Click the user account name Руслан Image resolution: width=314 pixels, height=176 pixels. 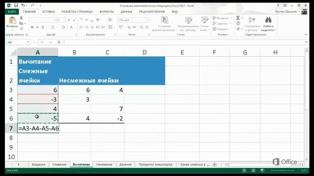286,12
